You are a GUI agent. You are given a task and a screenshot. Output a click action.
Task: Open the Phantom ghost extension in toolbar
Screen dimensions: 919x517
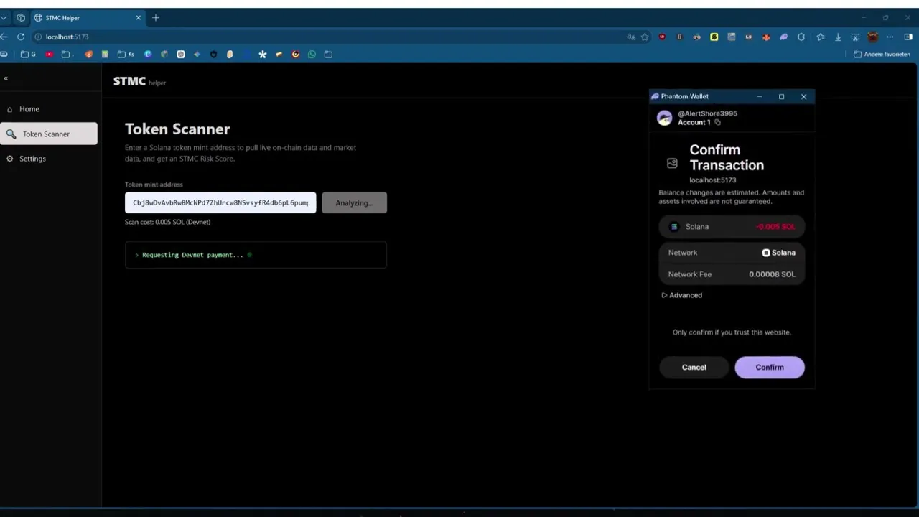click(x=783, y=37)
